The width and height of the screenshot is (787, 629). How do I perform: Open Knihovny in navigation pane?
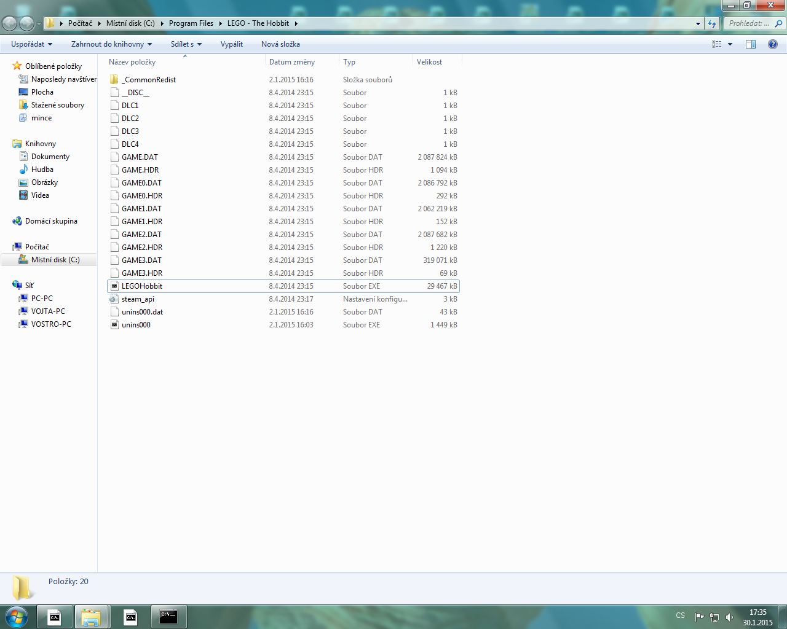click(x=41, y=144)
